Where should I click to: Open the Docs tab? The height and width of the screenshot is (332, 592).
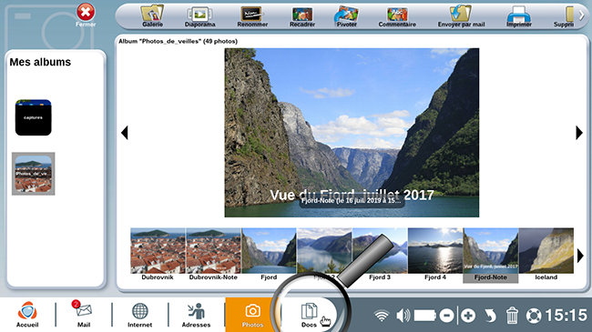(309, 315)
